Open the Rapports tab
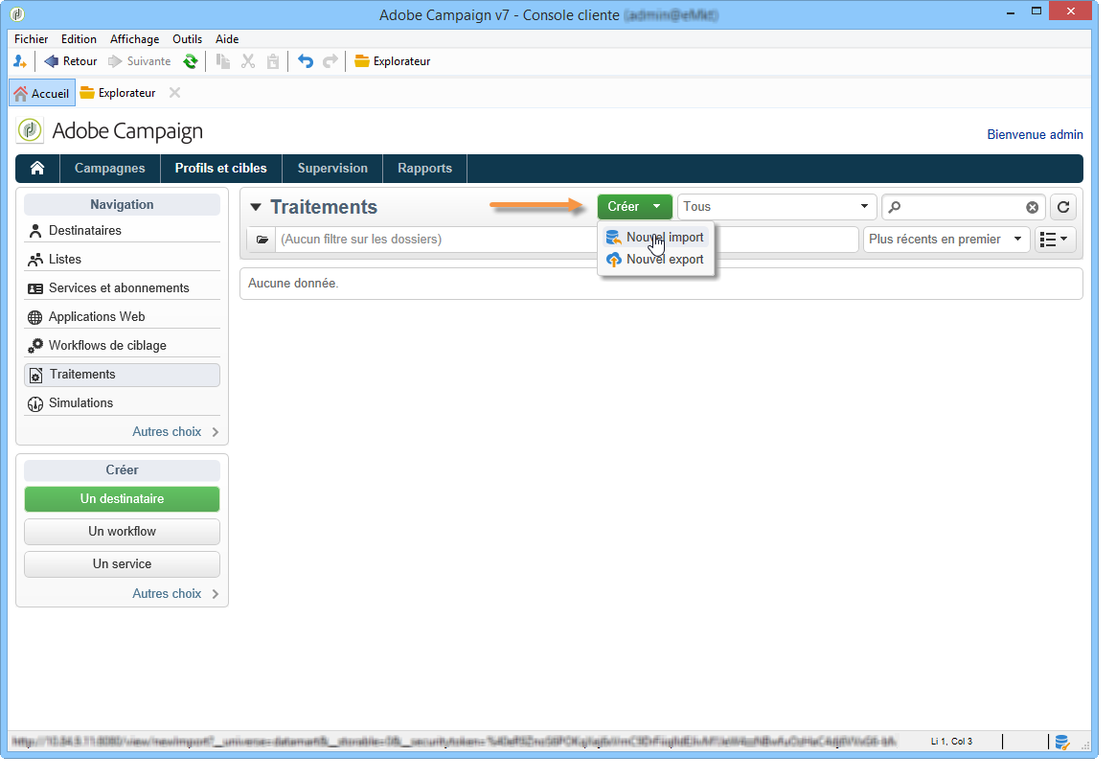The image size is (1116, 779). click(x=425, y=168)
